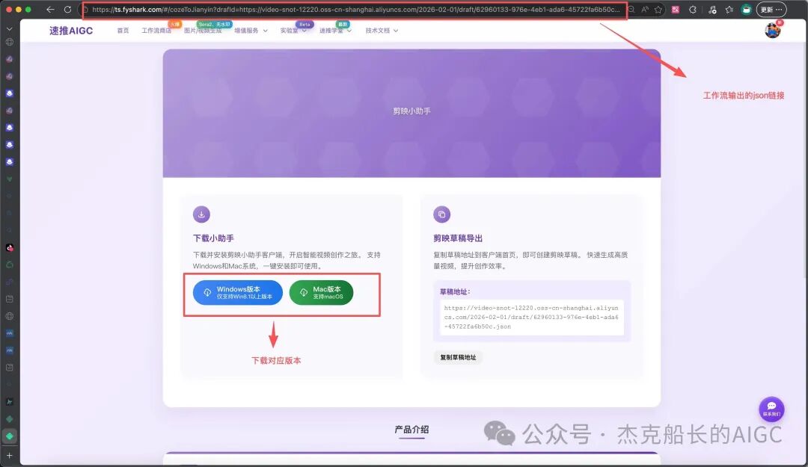Open the user avatar in page header
The width and height of the screenshot is (808, 467).
click(772, 31)
